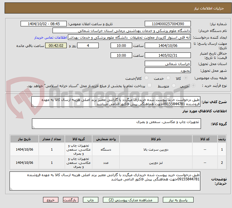This screenshot has width=232, height=208.
Task: Click the delivery city field 'بجنورد'
Action: click(x=168, y=71)
